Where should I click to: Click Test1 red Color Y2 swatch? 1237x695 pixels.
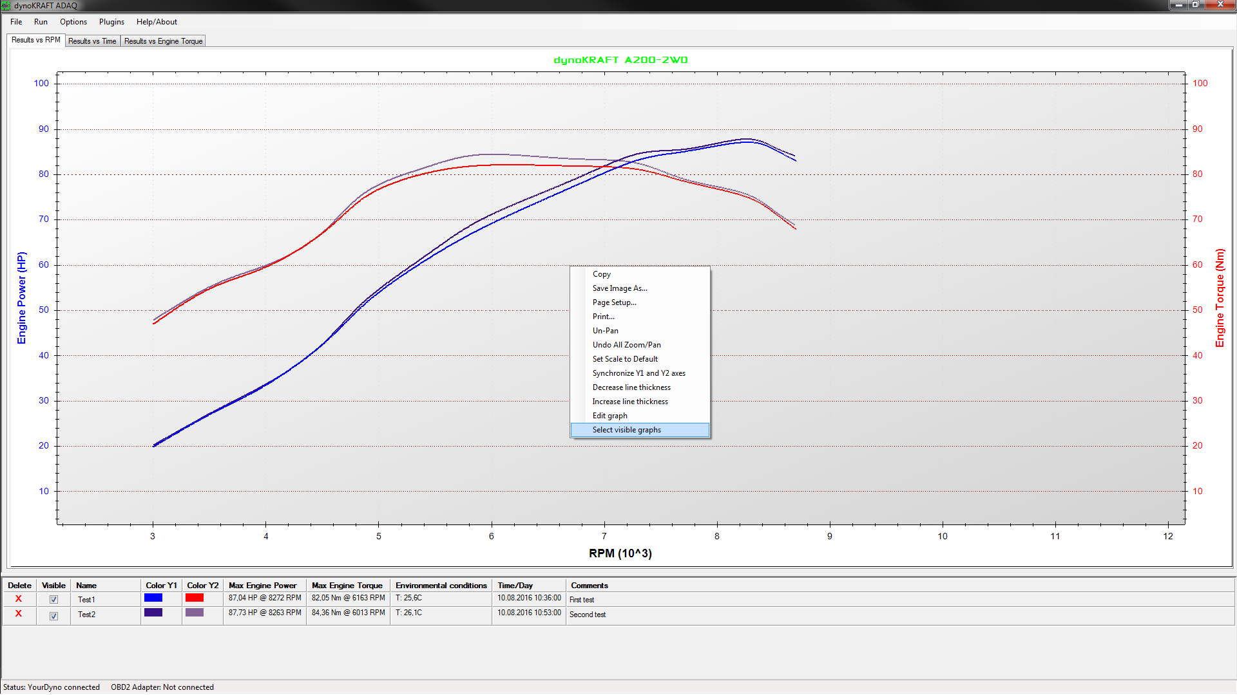coord(195,598)
